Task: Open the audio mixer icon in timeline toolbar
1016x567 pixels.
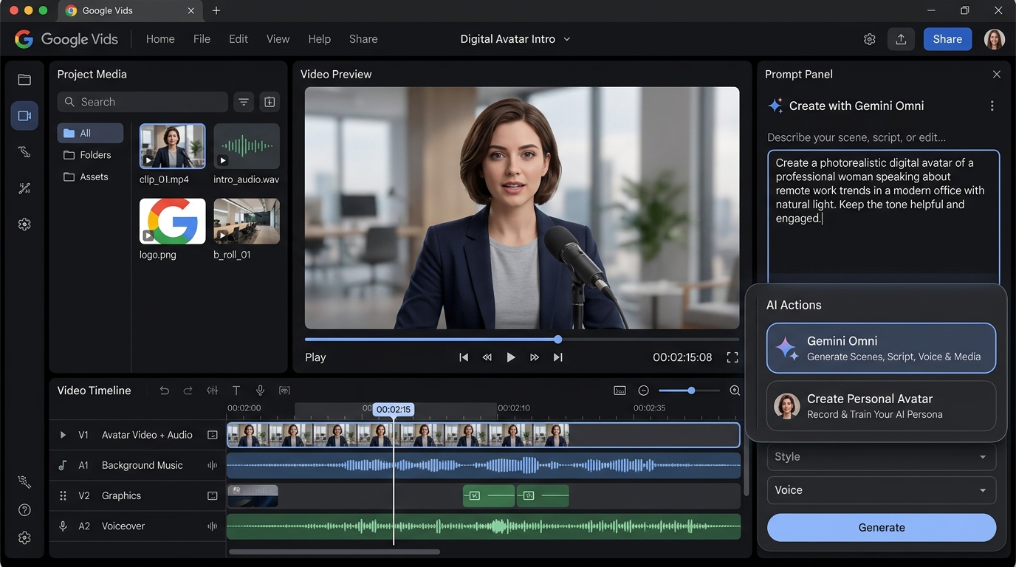Action: pos(213,391)
